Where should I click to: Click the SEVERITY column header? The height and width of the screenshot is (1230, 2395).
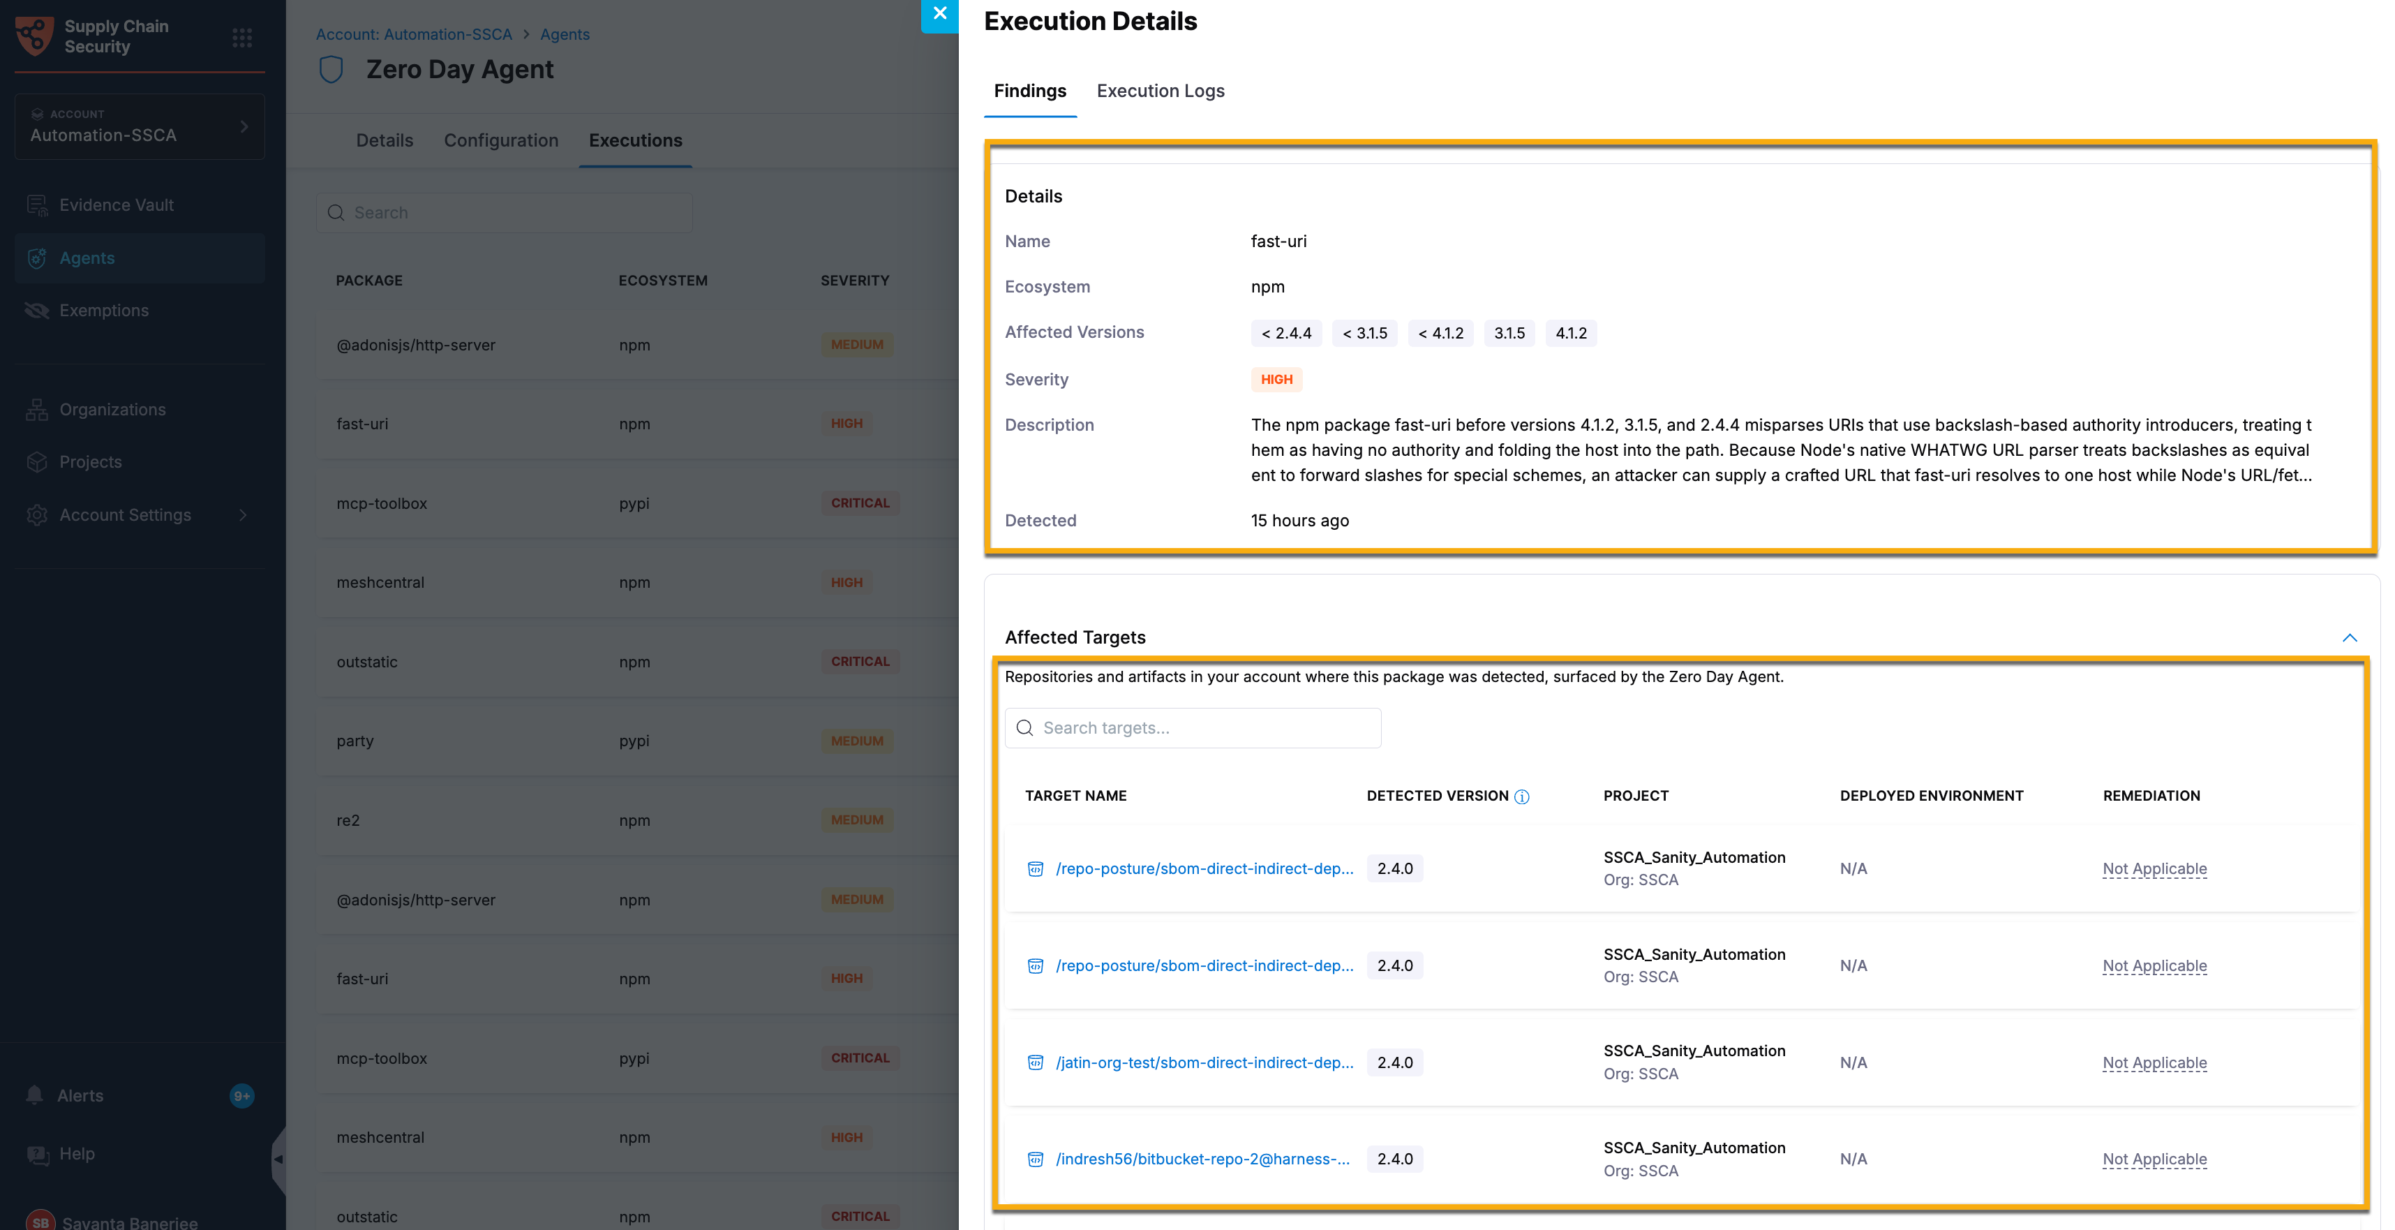[x=854, y=281]
